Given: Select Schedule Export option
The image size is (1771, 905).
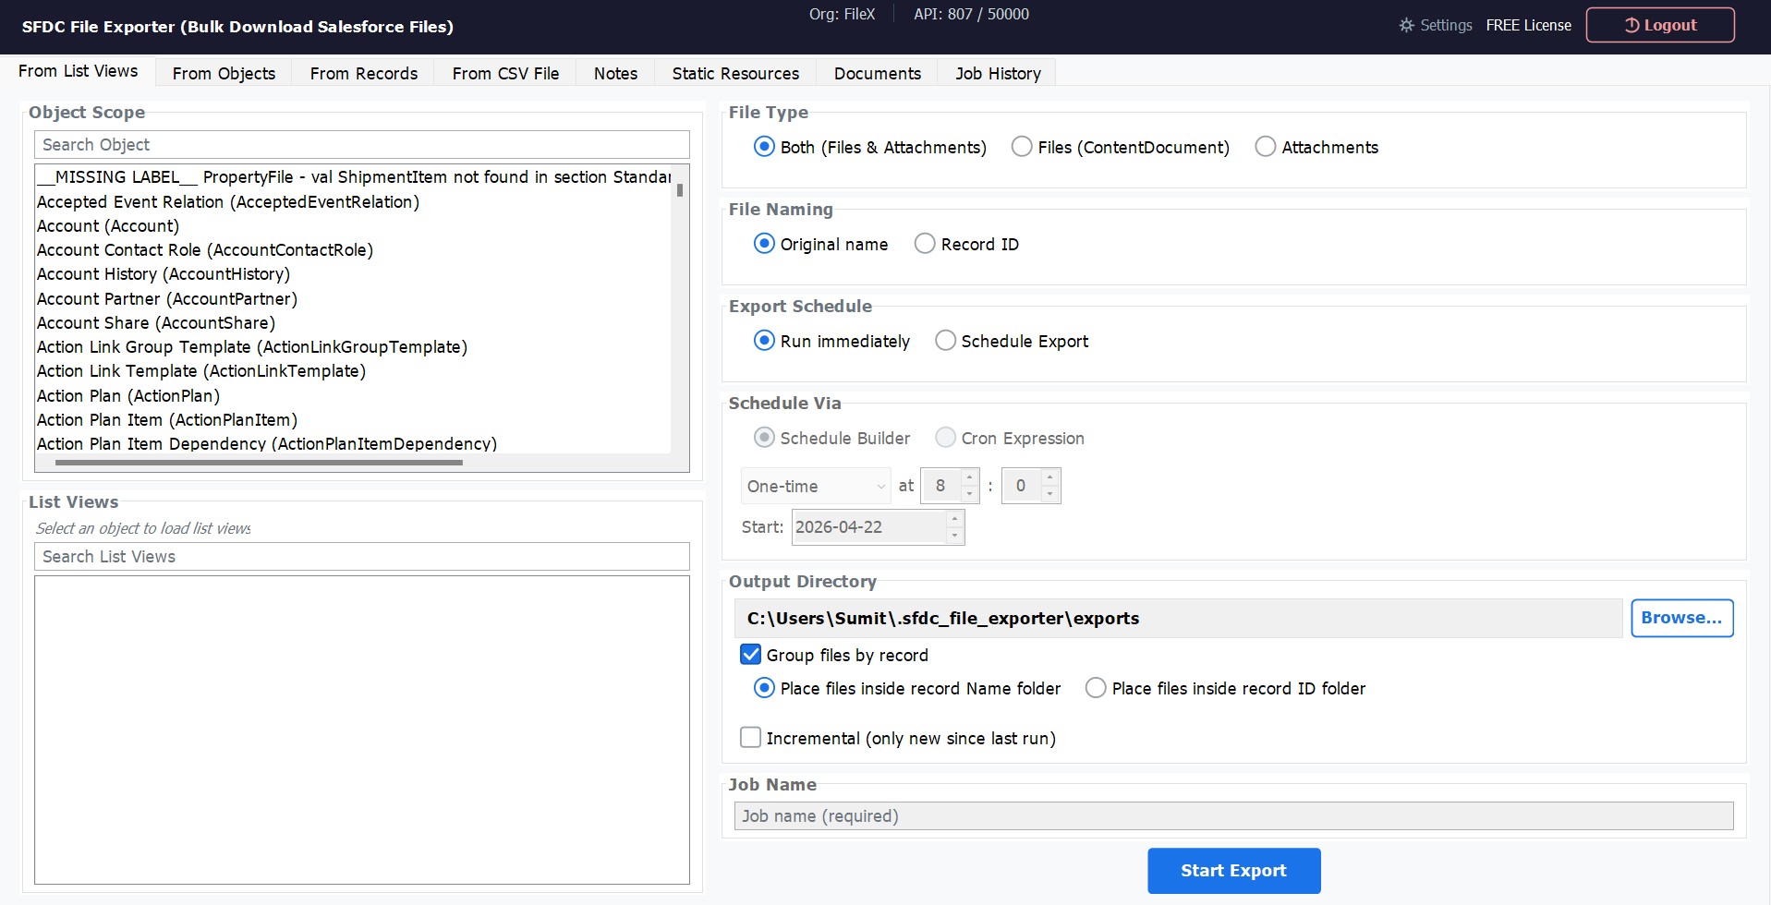Looking at the screenshot, I should click(x=945, y=340).
